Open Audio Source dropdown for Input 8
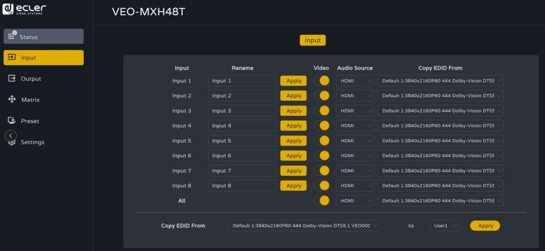This screenshot has height=251, width=545. [x=355, y=186]
